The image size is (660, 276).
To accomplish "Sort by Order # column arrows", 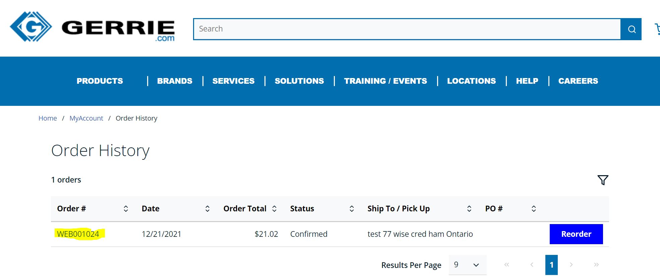I will [126, 209].
